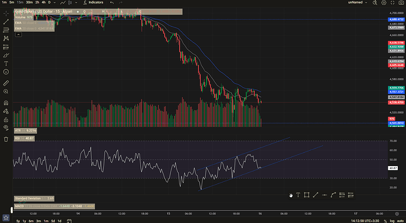
Task: Select the Text tool in left sidebar
Action: coord(6,63)
